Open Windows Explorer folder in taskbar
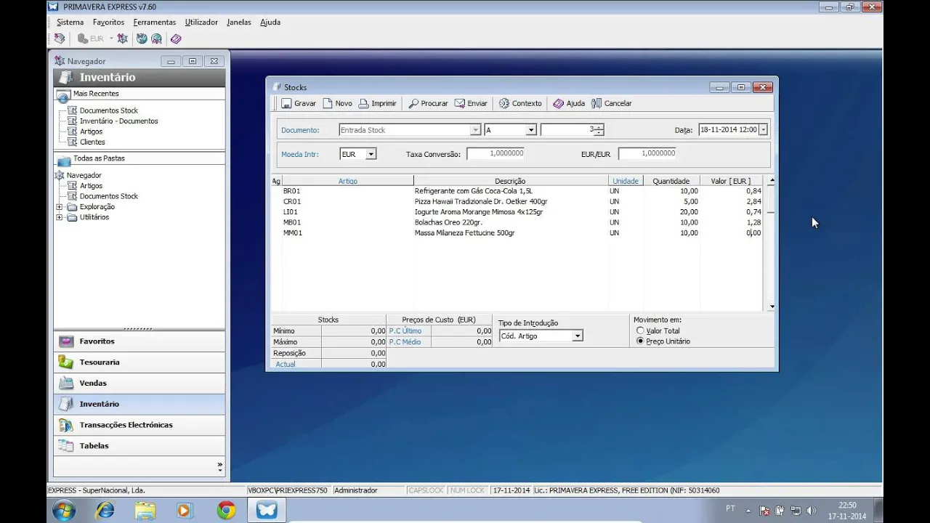 tap(145, 511)
